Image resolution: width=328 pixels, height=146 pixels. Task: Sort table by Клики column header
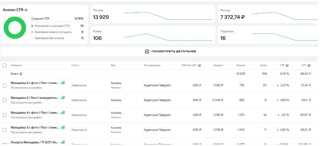click(263, 65)
